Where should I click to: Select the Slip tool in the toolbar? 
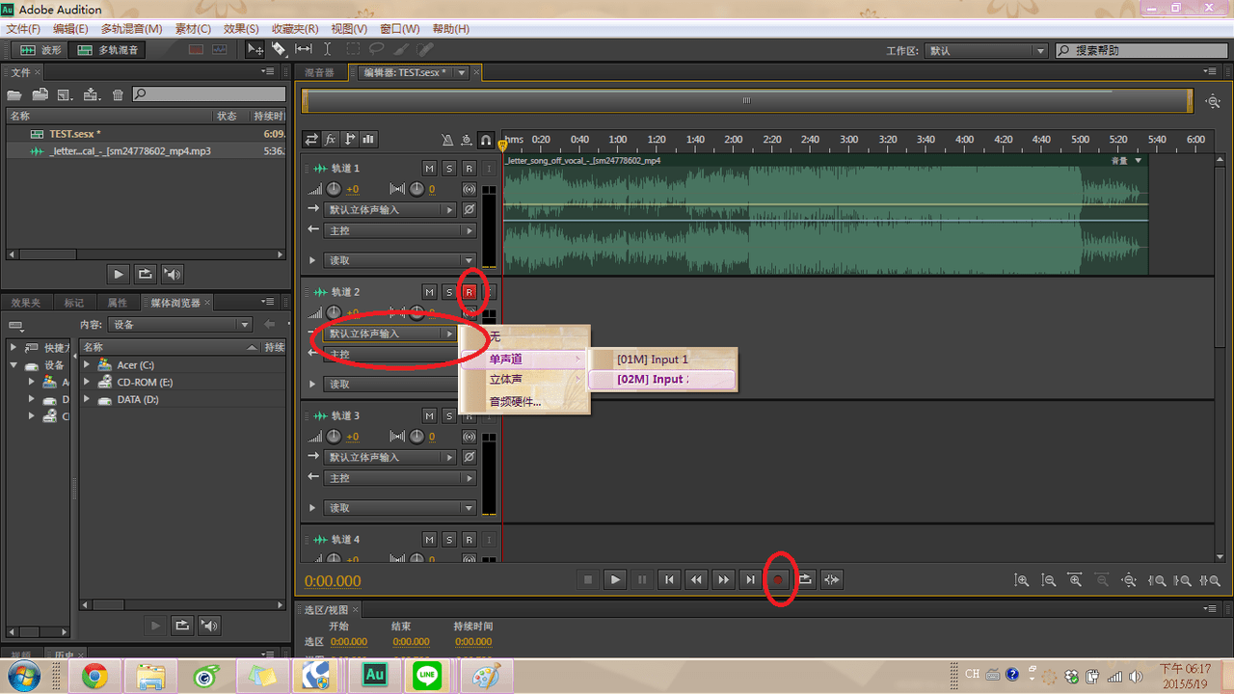[x=303, y=49]
